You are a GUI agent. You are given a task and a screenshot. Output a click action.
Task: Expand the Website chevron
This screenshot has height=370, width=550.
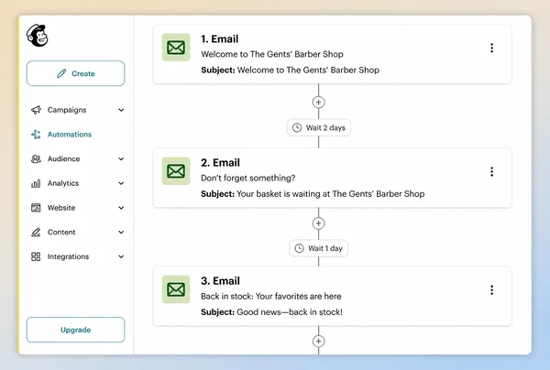[121, 208]
